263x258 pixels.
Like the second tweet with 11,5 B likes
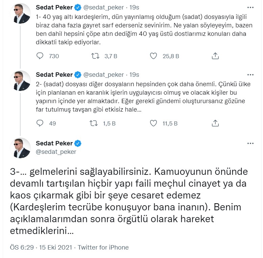pyautogui.click(x=154, y=123)
